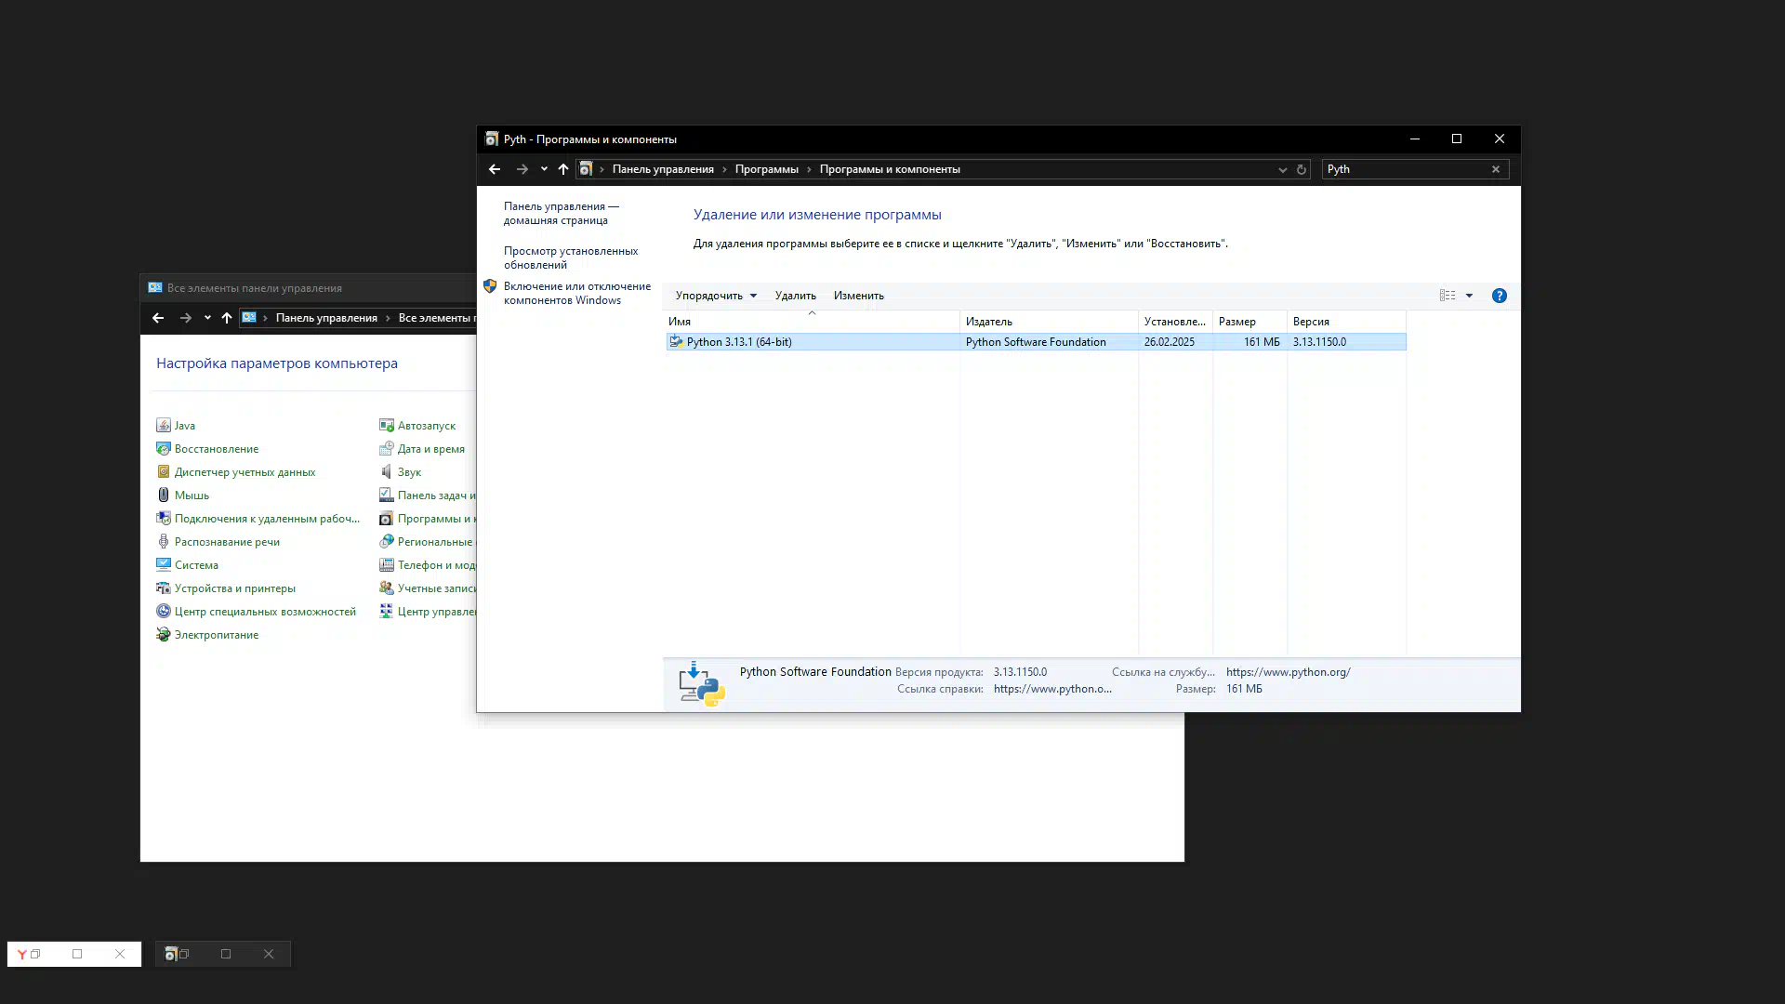1785x1004 pixels.
Task: Sort by 'Версия' column header
Action: click(x=1346, y=322)
